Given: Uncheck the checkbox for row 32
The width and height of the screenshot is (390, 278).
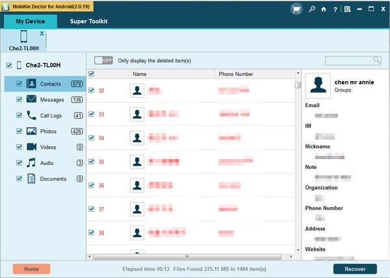Looking at the screenshot, I should (x=91, y=90).
